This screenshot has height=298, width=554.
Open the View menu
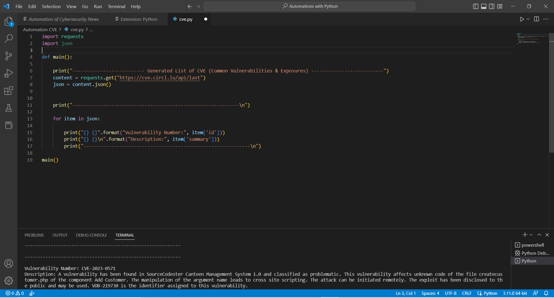(71, 6)
